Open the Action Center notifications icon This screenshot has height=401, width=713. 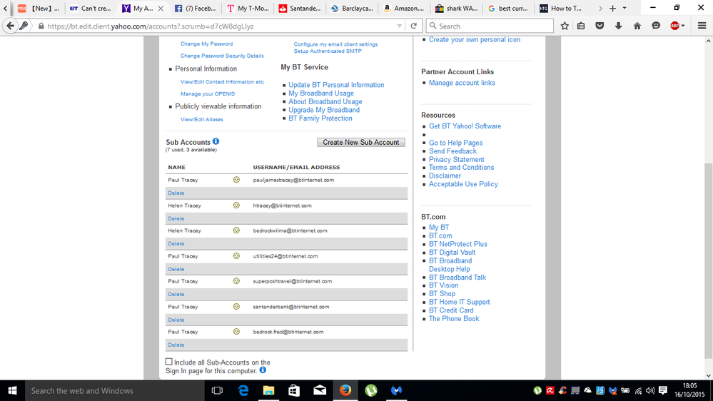[663, 390]
